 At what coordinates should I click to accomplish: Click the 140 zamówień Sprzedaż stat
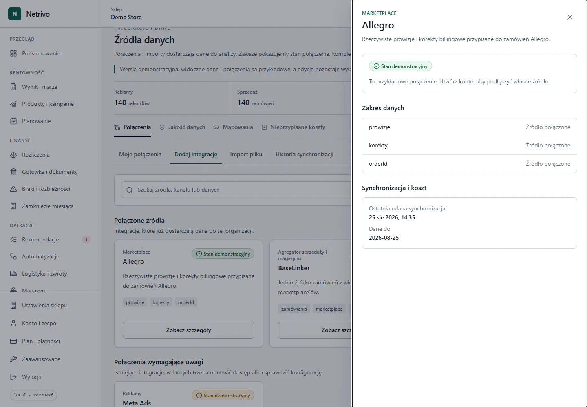(x=256, y=103)
